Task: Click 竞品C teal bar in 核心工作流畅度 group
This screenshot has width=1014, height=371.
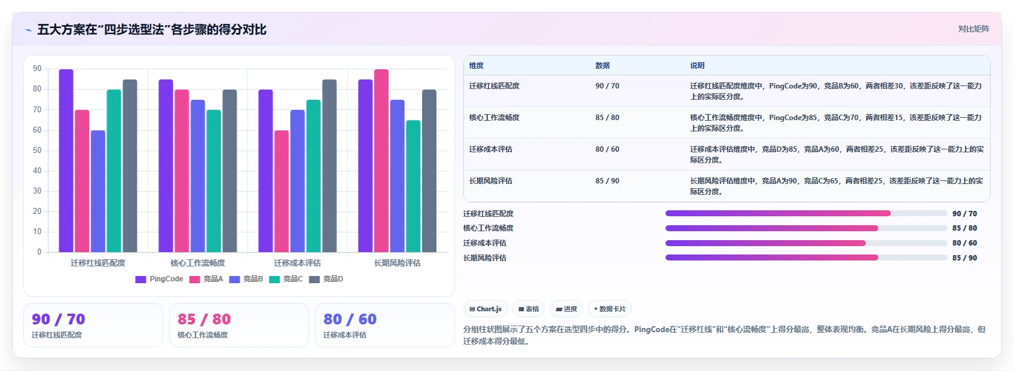Action: 213,181
